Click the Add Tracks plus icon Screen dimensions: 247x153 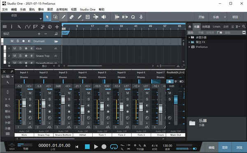(57, 27)
